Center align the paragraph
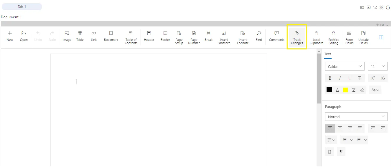392x167 pixels. coord(340,128)
